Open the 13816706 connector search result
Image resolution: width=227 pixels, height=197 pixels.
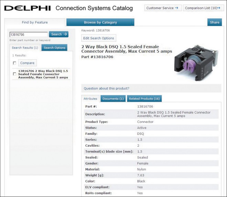click(43, 74)
